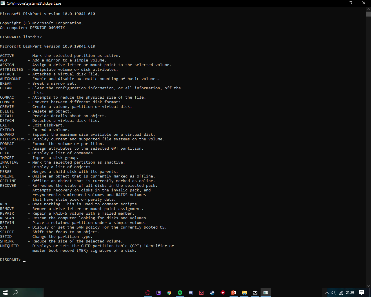Click the DISKPART> prompt with the cursor

10,260
